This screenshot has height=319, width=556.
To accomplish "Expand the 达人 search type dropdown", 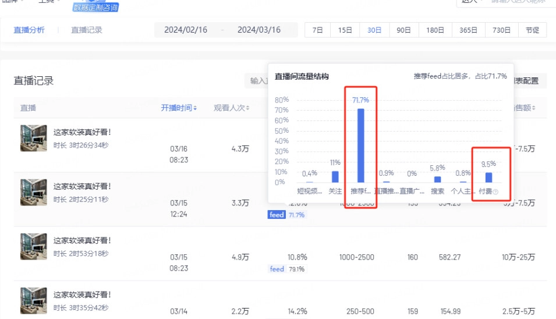I will point(471,2).
